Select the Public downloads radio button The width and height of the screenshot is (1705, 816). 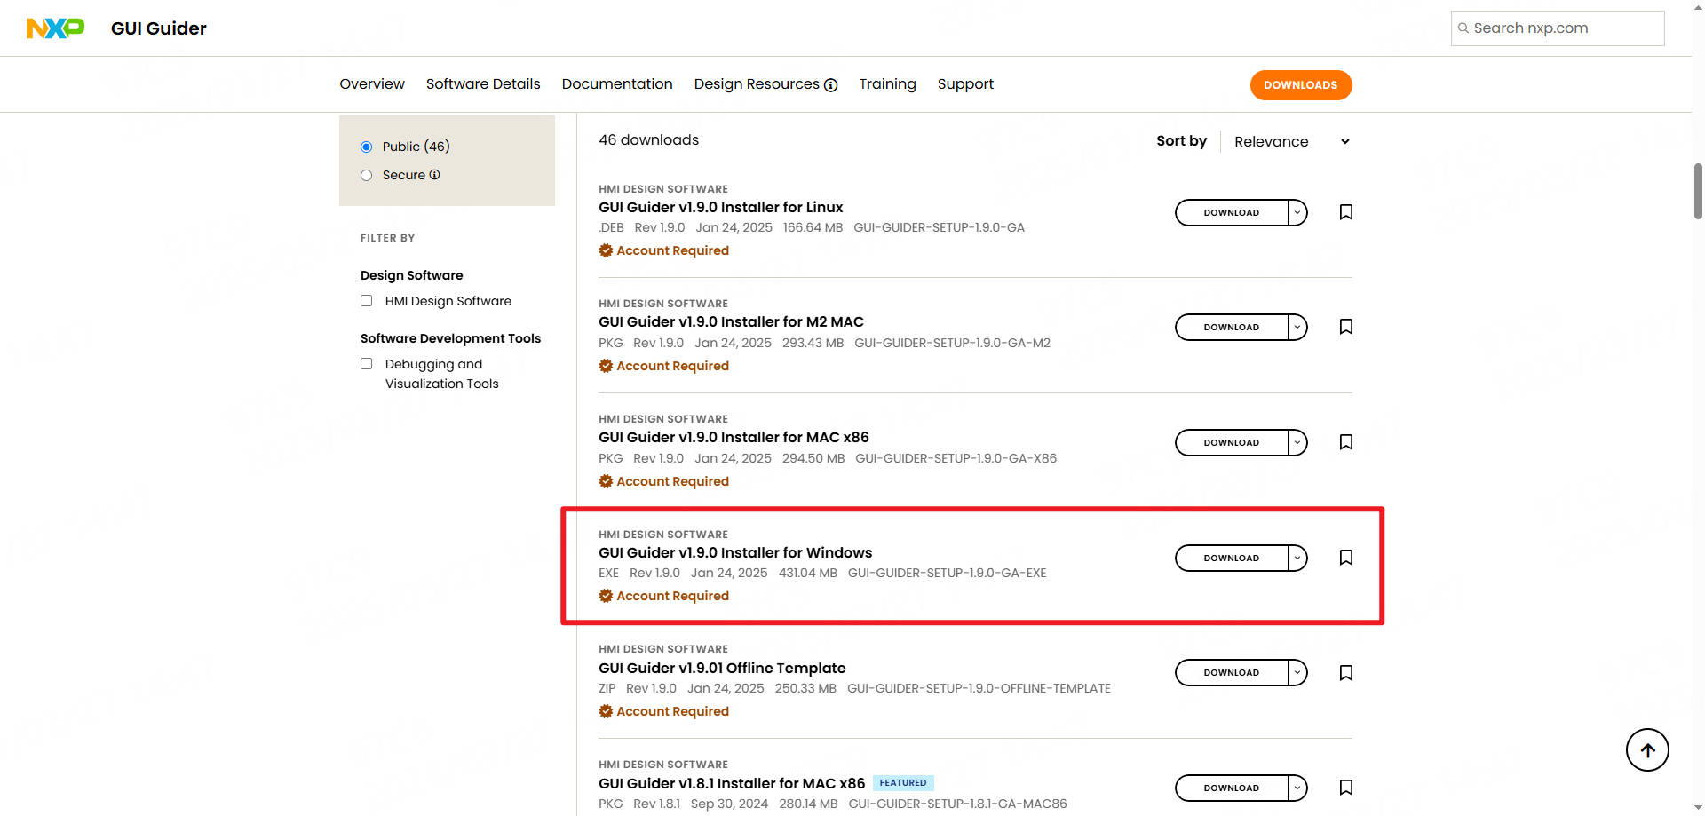pos(366,147)
